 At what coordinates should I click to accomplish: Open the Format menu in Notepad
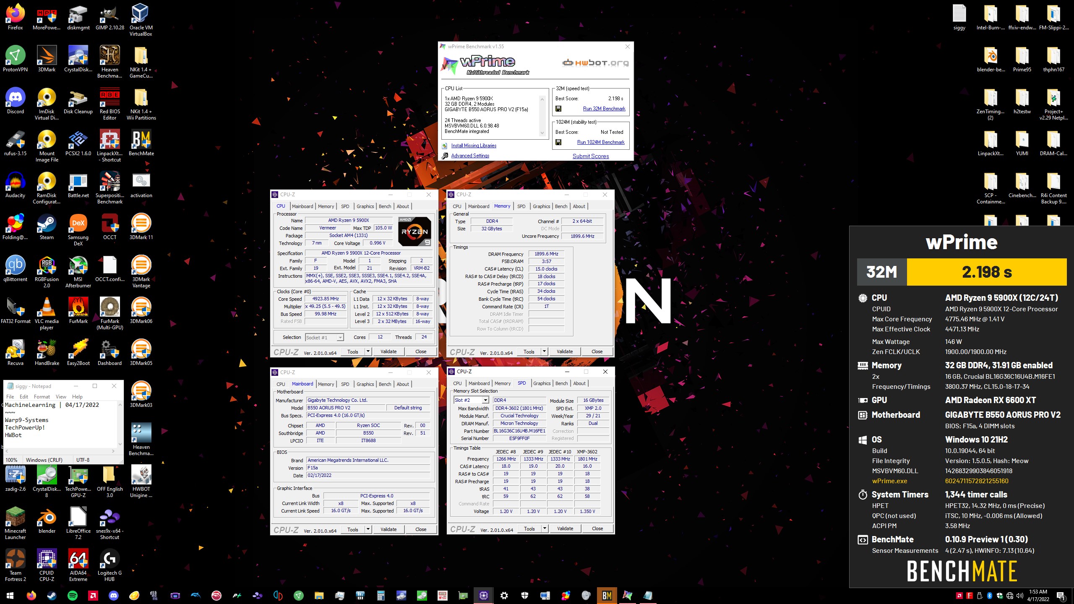(x=42, y=397)
